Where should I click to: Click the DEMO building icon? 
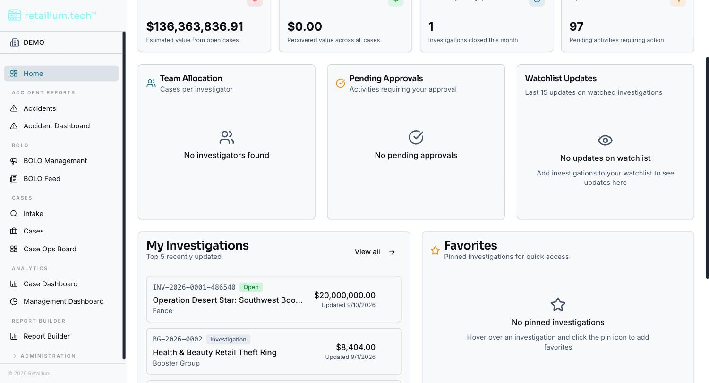pyautogui.click(x=14, y=42)
